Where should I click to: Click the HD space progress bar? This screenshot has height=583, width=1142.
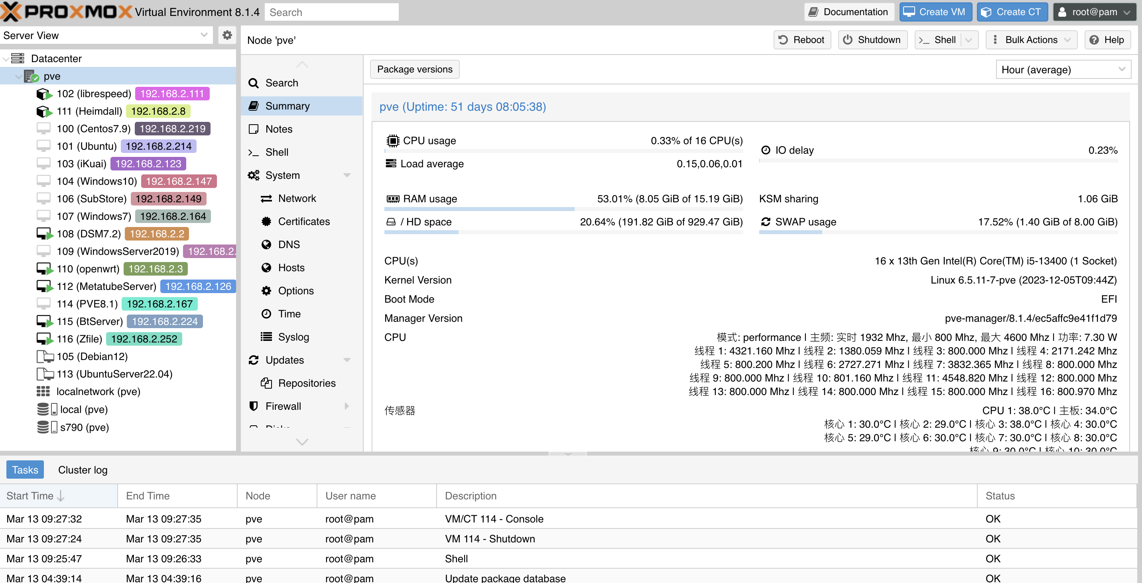tap(563, 232)
